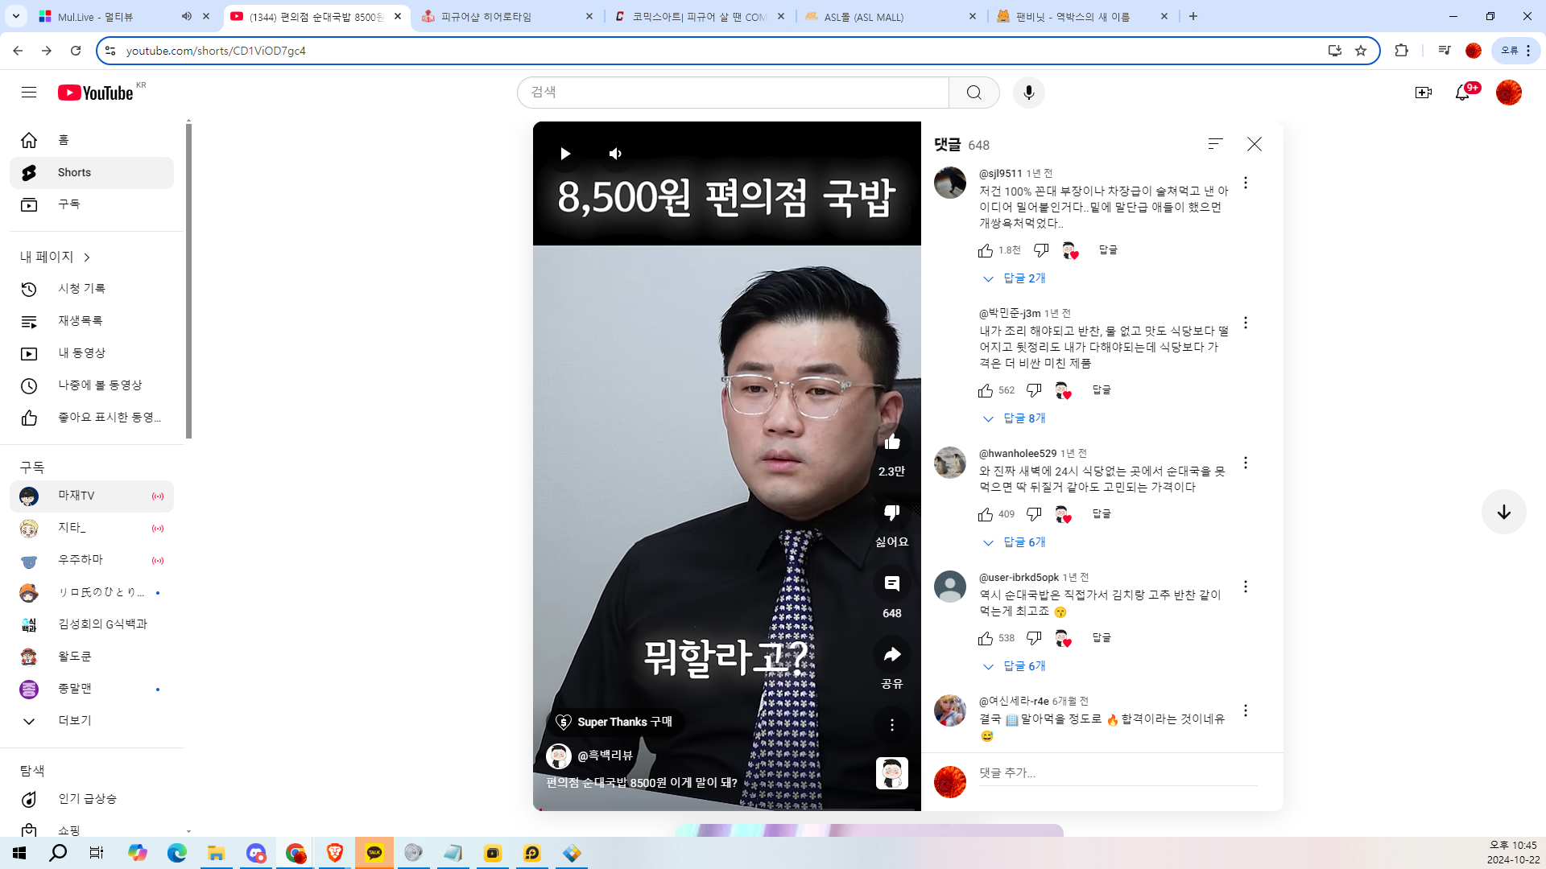Like the @hwanholee529 comment
This screenshot has width=1546, height=869.
[985, 514]
